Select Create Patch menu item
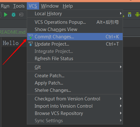 [x=75, y=76]
